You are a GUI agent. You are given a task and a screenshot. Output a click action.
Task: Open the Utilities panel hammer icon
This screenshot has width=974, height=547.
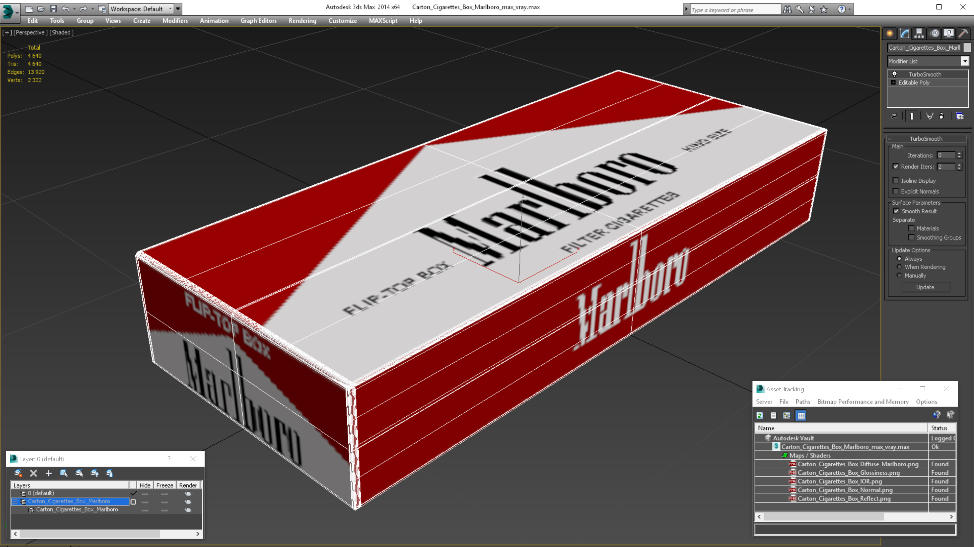pyautogui.click(x=963, y=34)
